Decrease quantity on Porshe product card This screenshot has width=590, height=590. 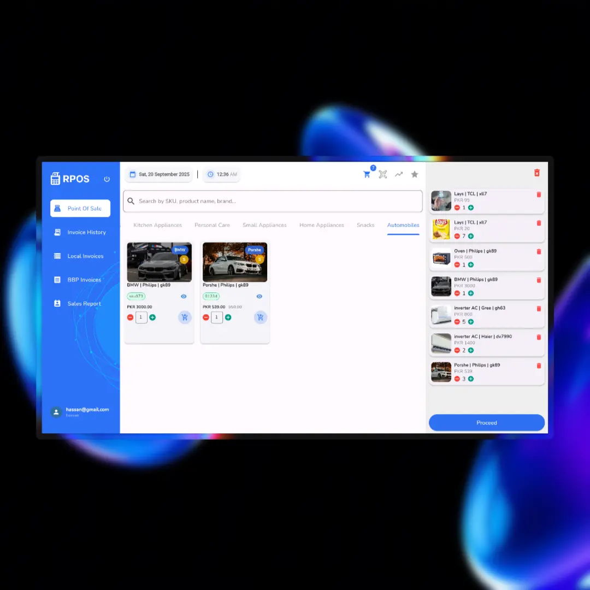tap(206, 317)
